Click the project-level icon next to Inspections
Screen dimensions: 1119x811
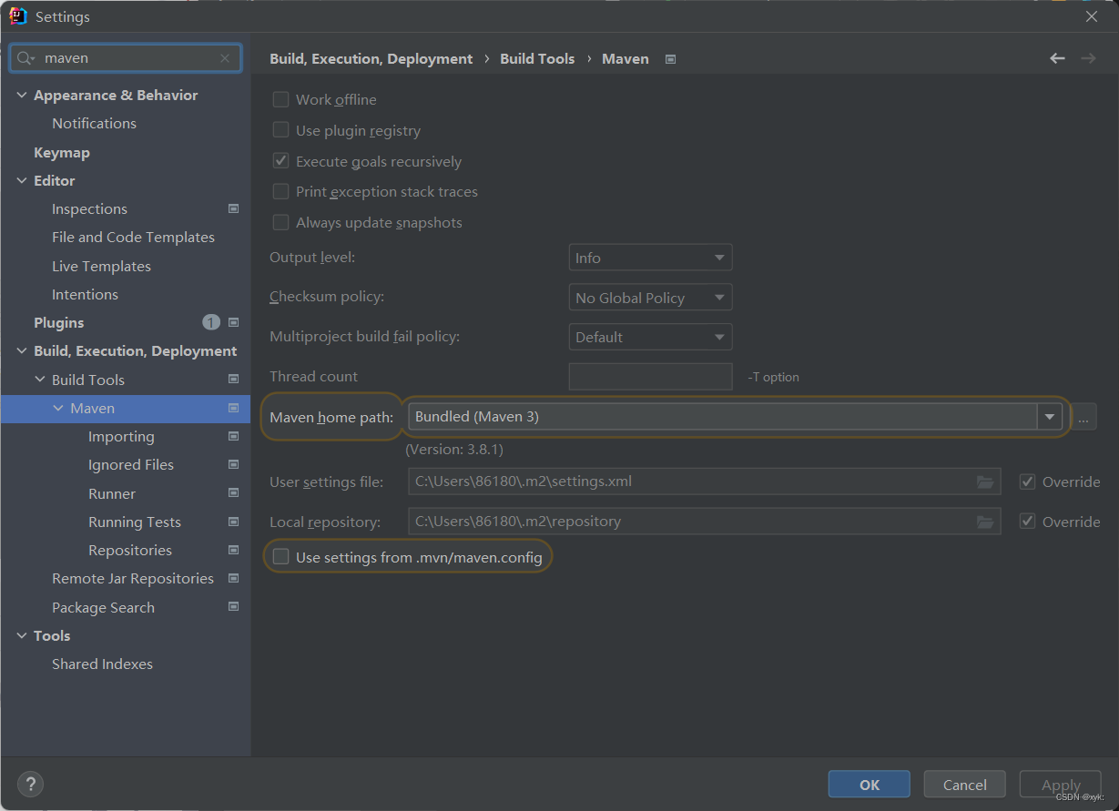(233, 208)
